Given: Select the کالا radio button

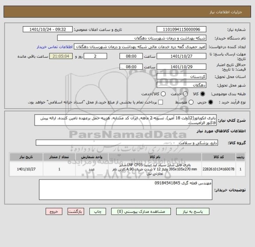Looking at the screenshot, I should pos(203,94).
